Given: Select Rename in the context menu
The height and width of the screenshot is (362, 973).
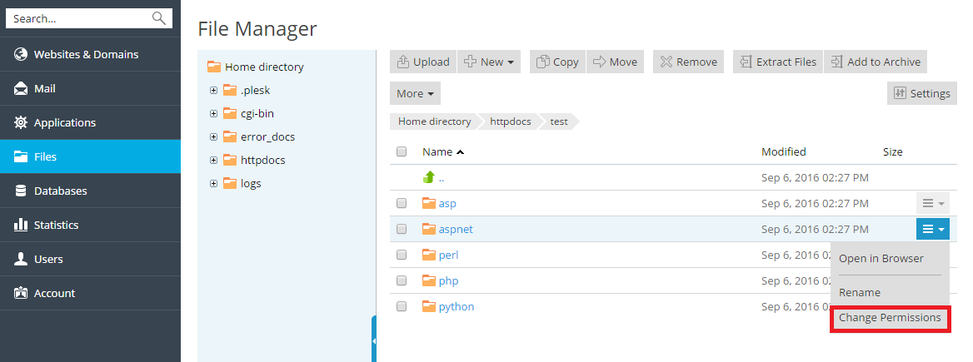Looking at the screenshot, I should click(x=859, y=293).
